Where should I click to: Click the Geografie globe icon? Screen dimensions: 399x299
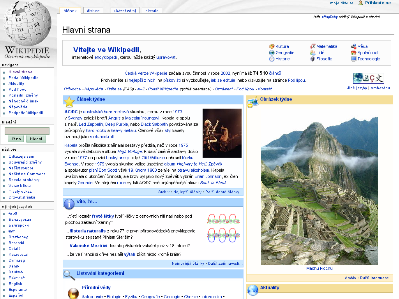click(x=272, y=53)
